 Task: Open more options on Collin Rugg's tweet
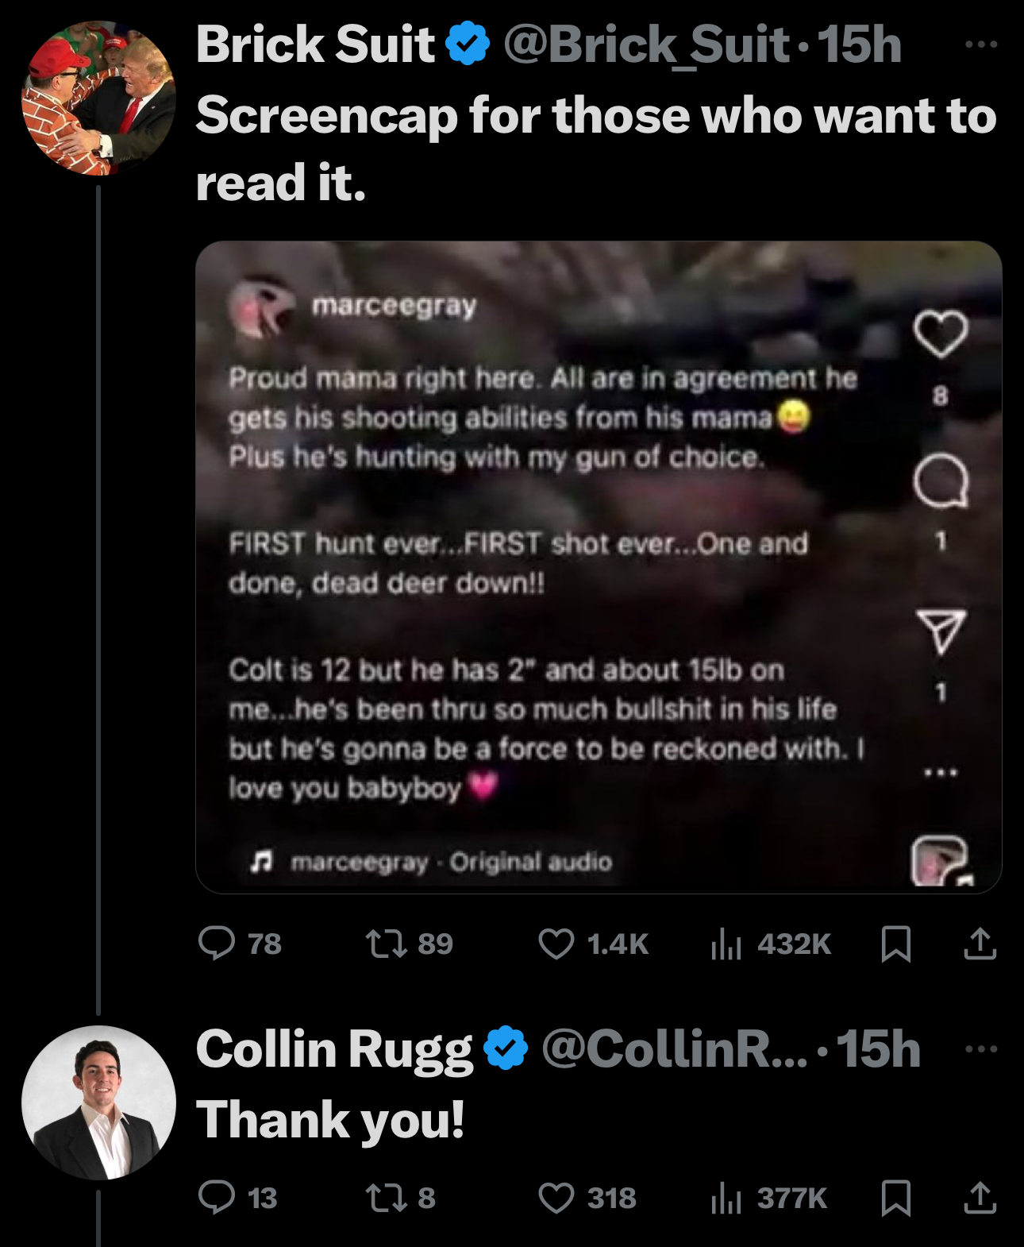tap(981, 1049)
